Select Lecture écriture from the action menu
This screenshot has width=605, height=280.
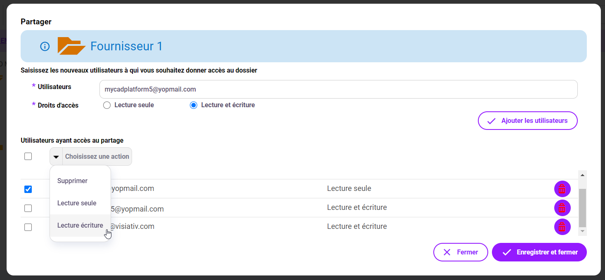tap(80, 226)
